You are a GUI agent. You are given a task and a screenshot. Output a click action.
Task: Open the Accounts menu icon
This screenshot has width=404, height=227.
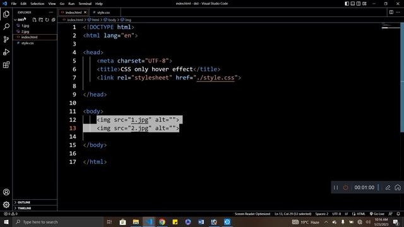6,192
